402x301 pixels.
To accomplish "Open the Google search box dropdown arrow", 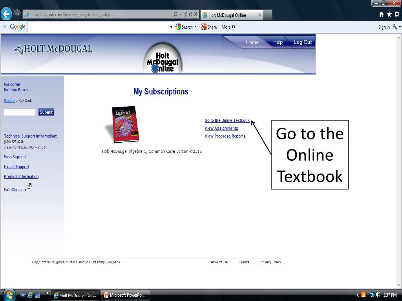I will point(171,27).
